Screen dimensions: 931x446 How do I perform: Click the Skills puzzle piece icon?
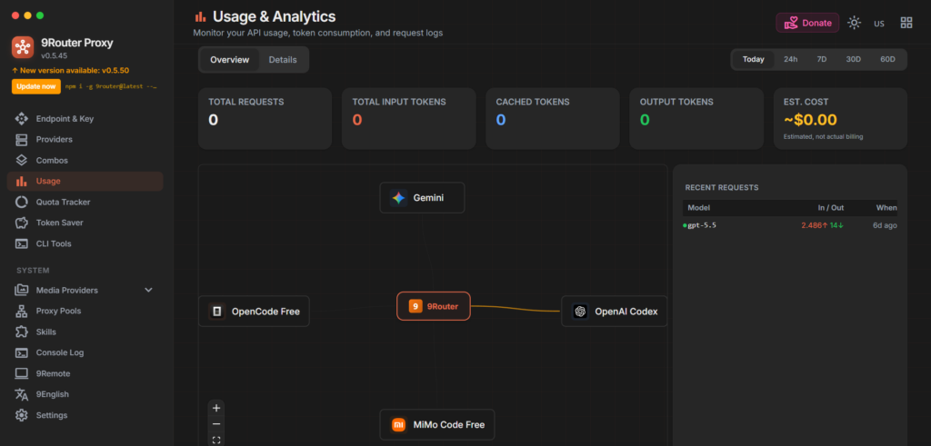(22, 332)
